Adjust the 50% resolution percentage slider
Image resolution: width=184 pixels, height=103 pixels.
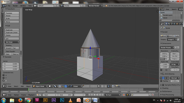[x=165, y=59]
